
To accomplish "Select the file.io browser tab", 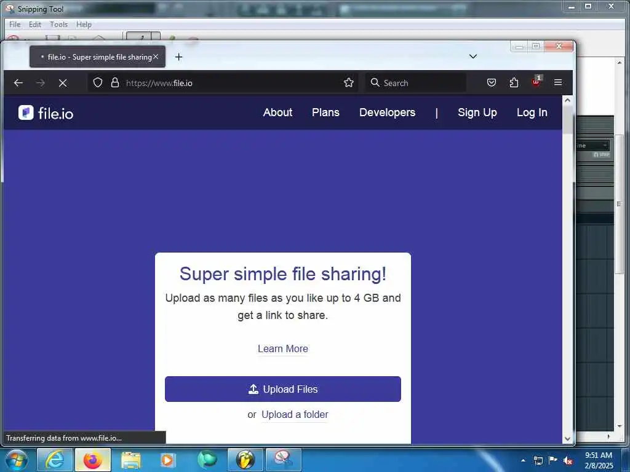I will (x=97, y=57).
